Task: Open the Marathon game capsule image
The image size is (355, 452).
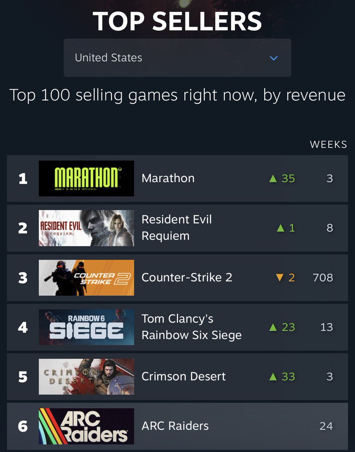Action: click(86, 178)
